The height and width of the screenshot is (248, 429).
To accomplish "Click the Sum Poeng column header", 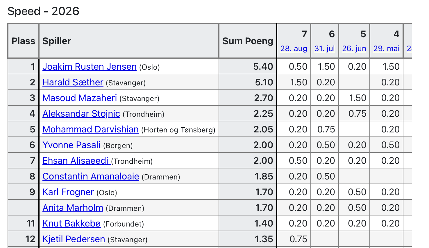I will pyautogui.click(x=248, y=41).
